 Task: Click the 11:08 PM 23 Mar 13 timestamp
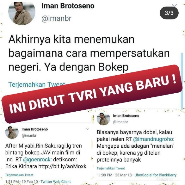(114, 175)
